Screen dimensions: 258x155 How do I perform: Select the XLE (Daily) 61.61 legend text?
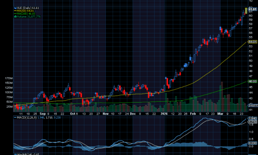coord(28,8)
